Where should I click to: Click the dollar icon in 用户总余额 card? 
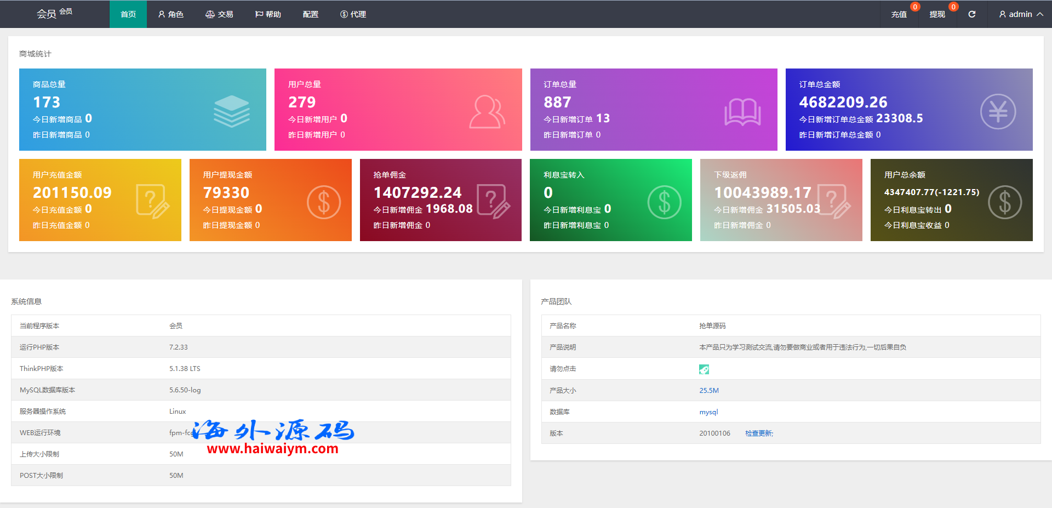point(1004,202)
